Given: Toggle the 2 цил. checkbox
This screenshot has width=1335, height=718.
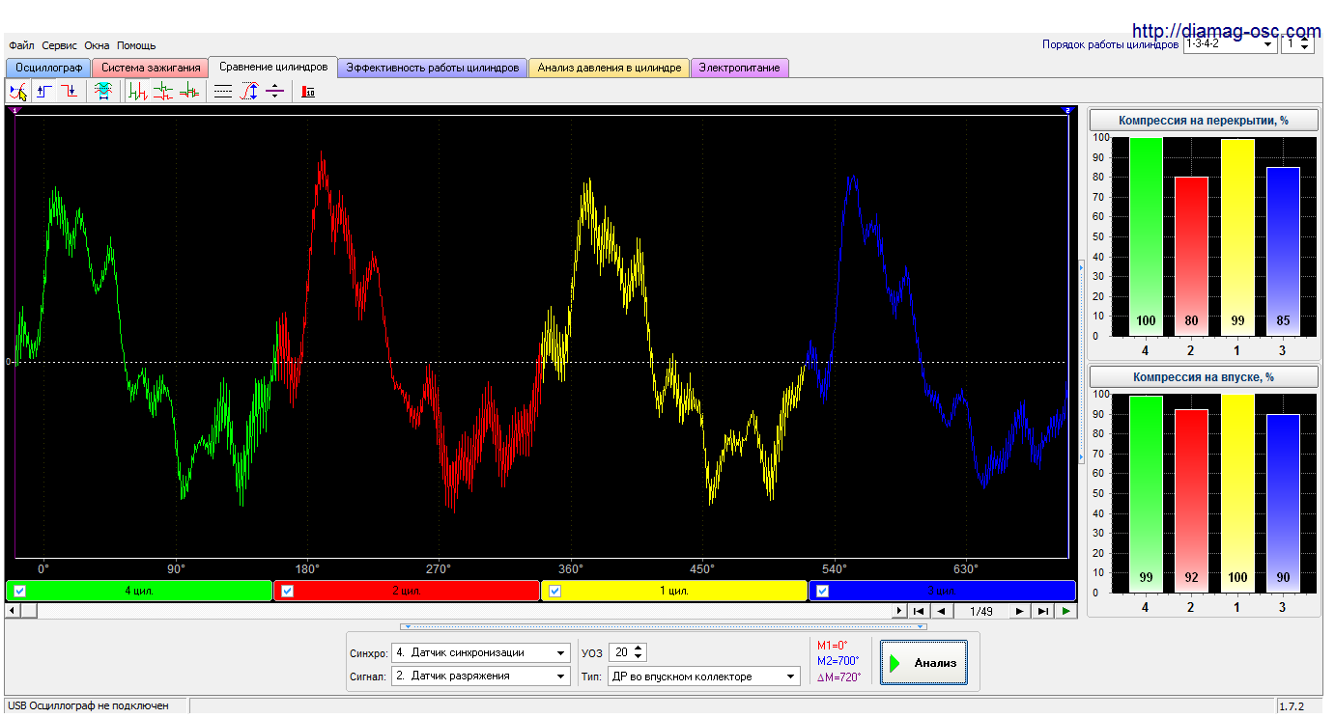Looking at the screenshot, I should tap(287, 591).
